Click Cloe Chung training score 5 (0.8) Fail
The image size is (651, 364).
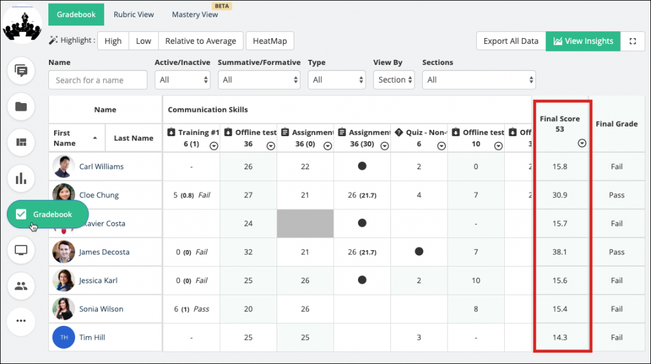[x=191, y=195]
